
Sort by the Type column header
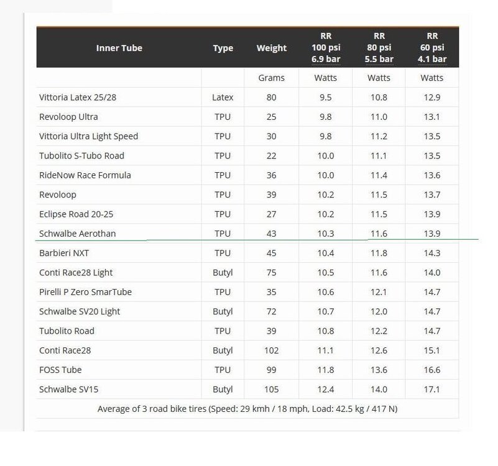coord(222,48)
